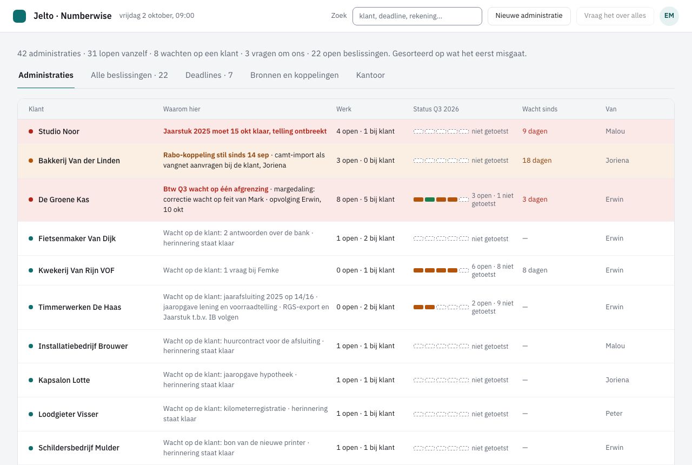692x465 pixels.
Task: Click the red status dot for Studio Noor
Action: (x=31, y=131)
